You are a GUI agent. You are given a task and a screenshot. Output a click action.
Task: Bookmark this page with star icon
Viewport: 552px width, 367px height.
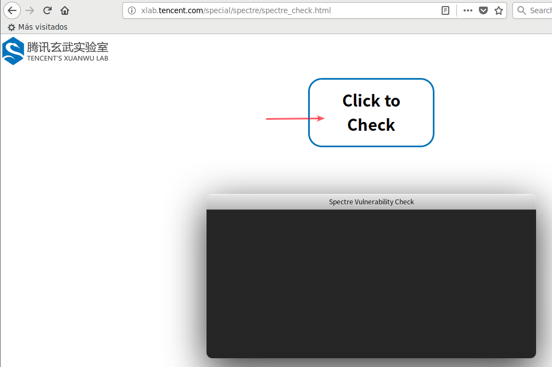499,10
